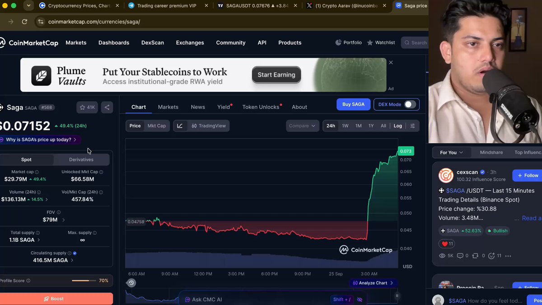Click the Profile Score info icon
The width and height of the screenshot is (542, 305).
coord(28,281)
